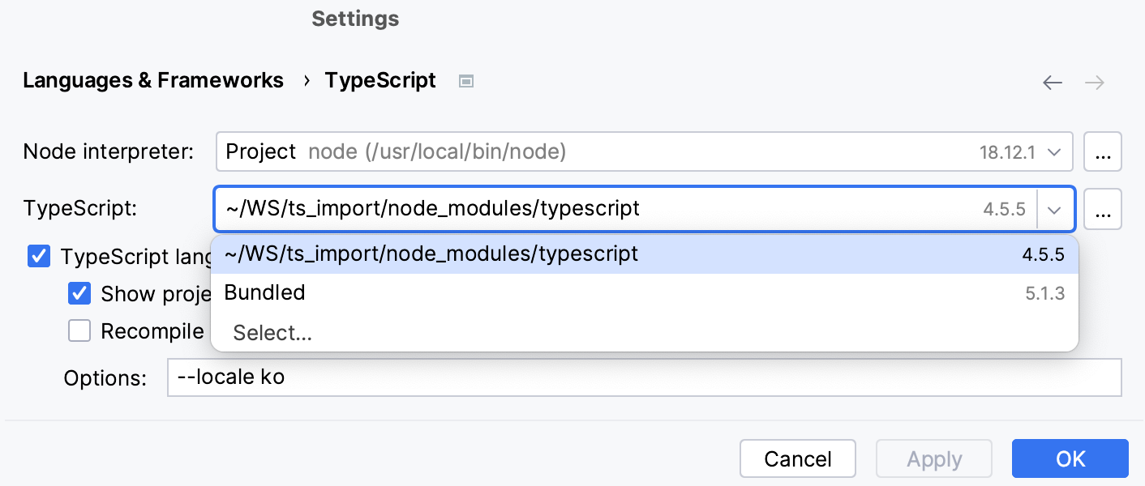Click the back navigation arrow
Screen dimensions: 1145x486
[x=1052, y=83]
